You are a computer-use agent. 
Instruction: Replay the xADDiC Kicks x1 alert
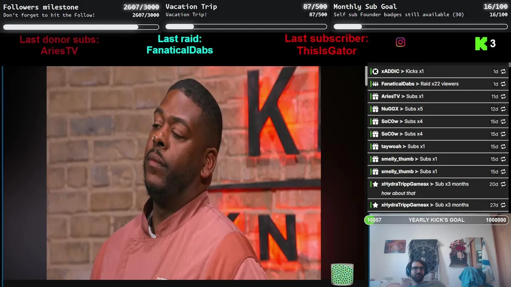pos(503,71)
